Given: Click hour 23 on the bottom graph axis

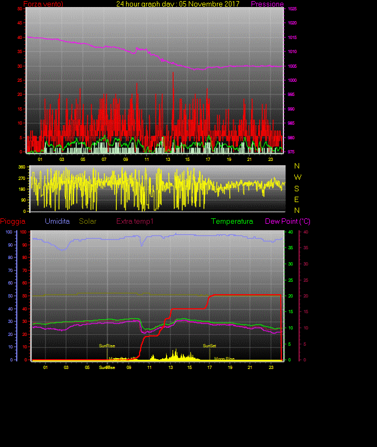Looking at the screenshot, I should (271, 367).
